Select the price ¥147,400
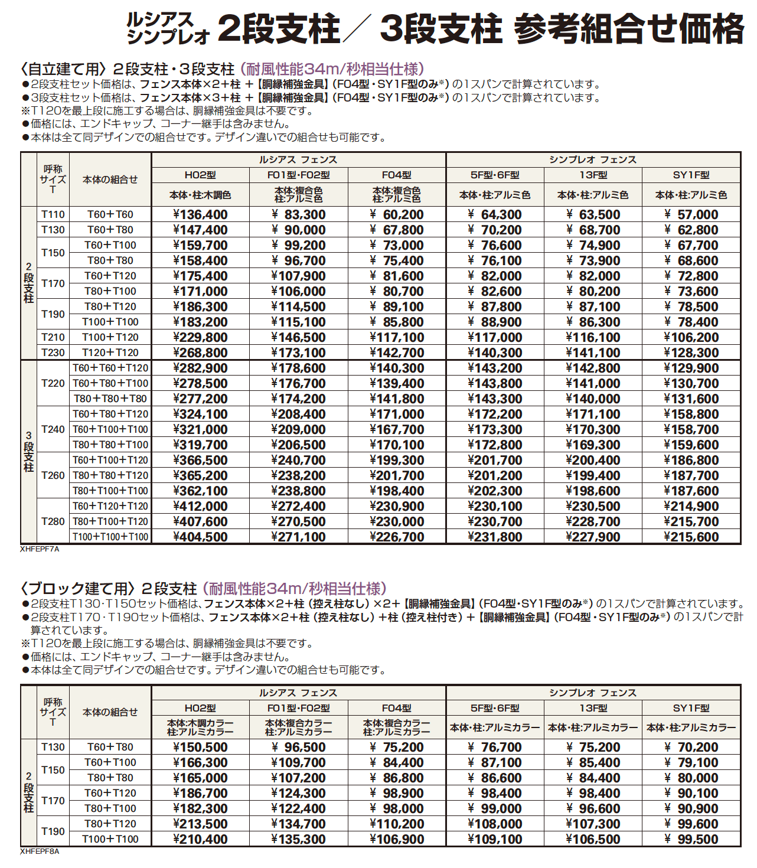This screenshot has width=757, height=868. [200, 230]
